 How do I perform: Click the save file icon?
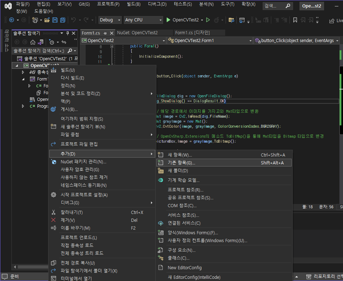[55, 20]
